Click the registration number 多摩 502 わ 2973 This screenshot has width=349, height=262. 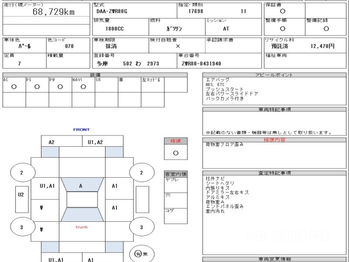128,63
